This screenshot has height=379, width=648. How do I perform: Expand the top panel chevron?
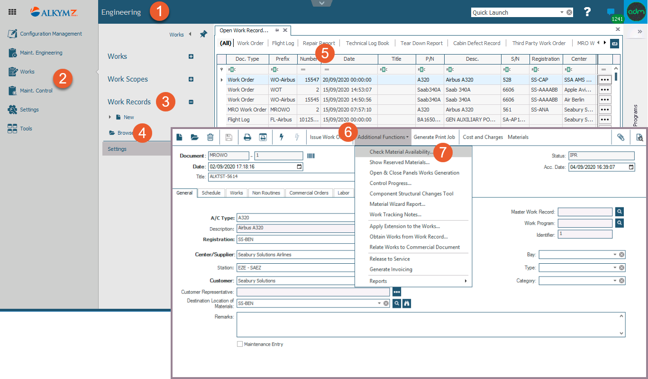click(322, 3)
